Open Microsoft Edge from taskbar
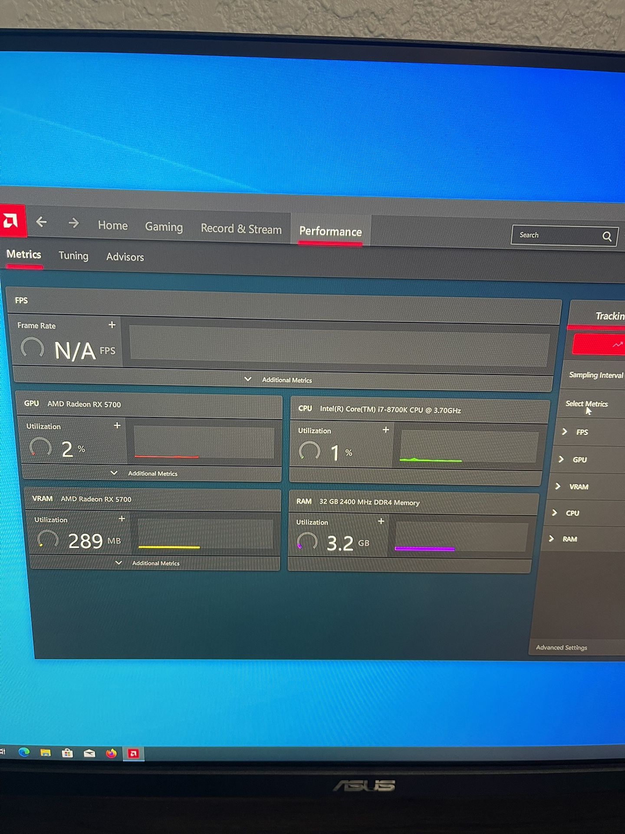Viewport: 625px width, 834px height. tap(24, 752)
